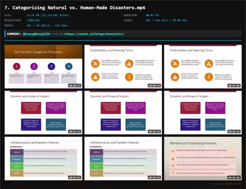Click the teal circle numbered 4
The width and height of the screenshot is (246, 189).
tap(69, 66)
